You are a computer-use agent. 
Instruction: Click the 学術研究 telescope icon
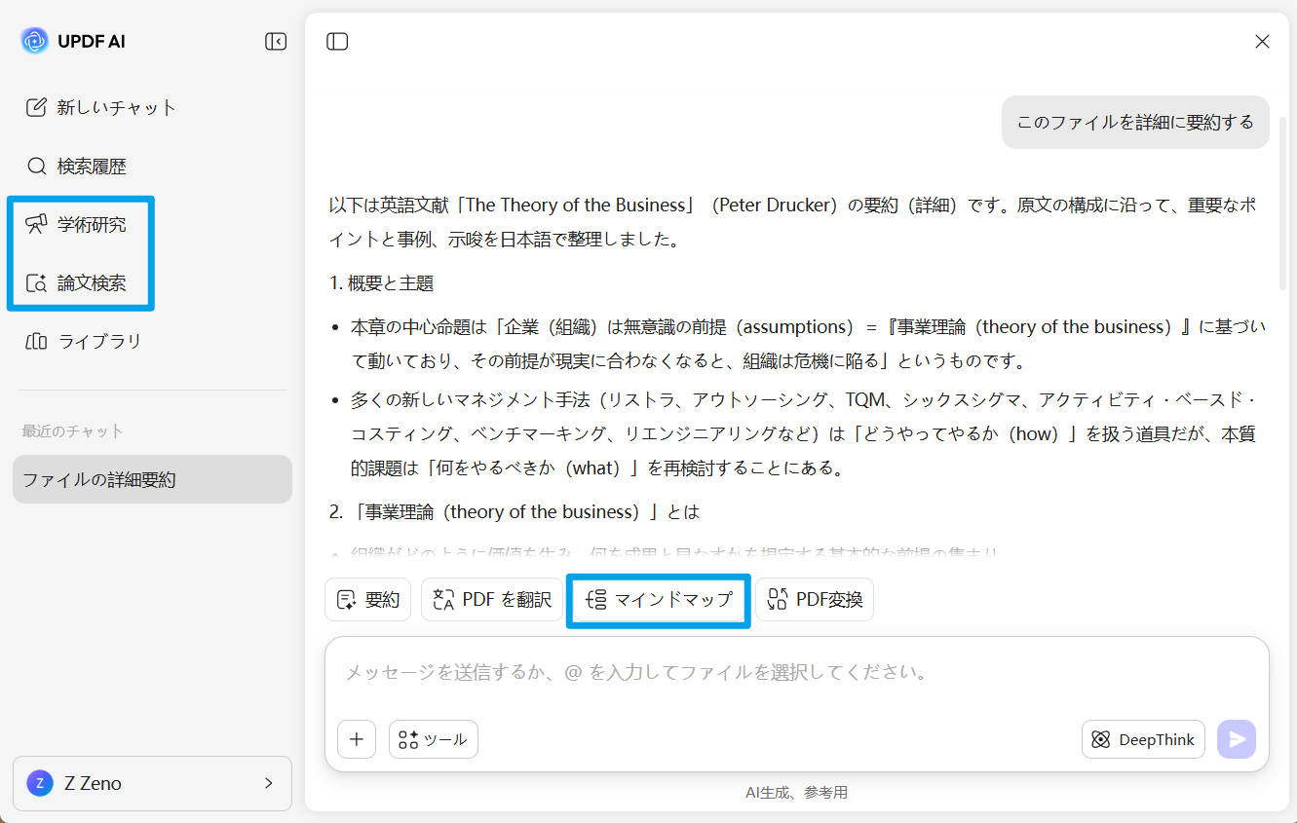tap(36, 225)
